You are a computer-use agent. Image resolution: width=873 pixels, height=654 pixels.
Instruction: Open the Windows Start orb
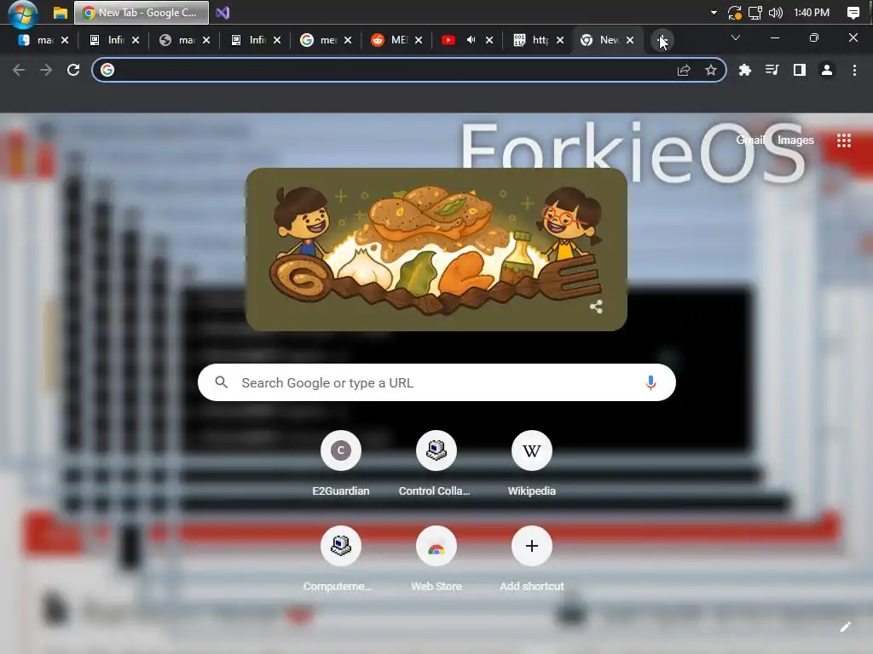click(x=23, y=14)
